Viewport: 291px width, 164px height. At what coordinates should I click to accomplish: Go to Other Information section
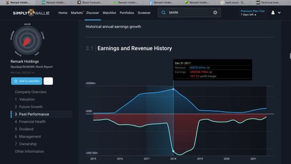pyautogui.click(x=29, y=151)
